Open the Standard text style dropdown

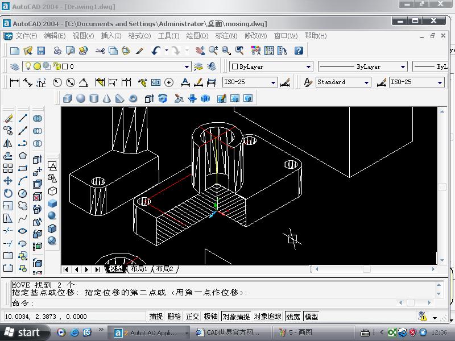pyautogui.click(x=366, y=82)
